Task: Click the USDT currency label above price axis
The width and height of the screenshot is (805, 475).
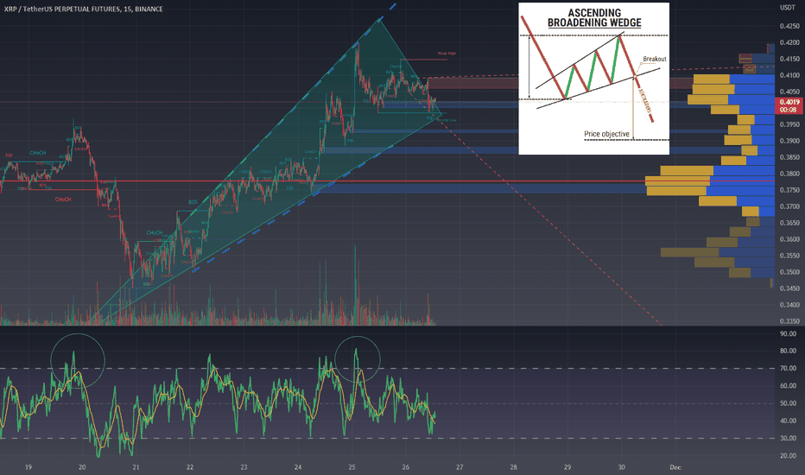Action: [787, 7]
